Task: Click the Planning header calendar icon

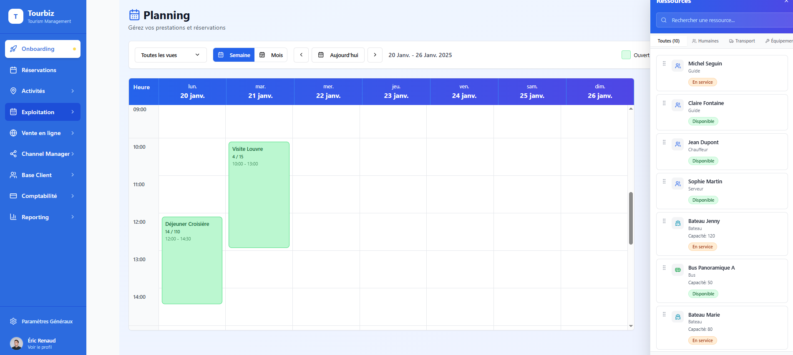Action: click(134, 15)
